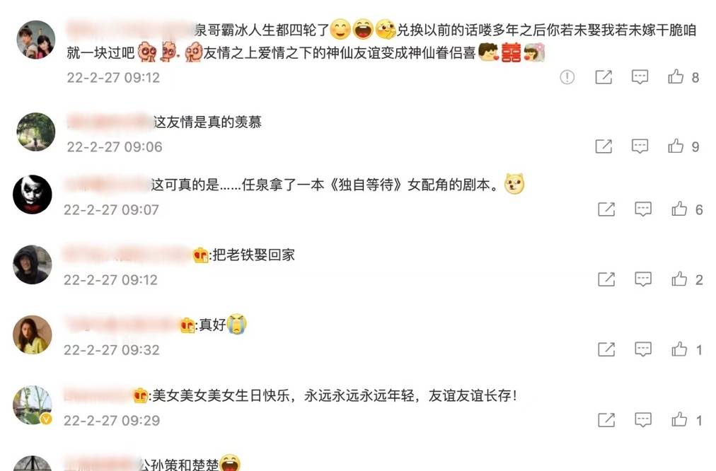Share the top comment posted at 09:12
The image size is (716, 471).
point(604,77)
